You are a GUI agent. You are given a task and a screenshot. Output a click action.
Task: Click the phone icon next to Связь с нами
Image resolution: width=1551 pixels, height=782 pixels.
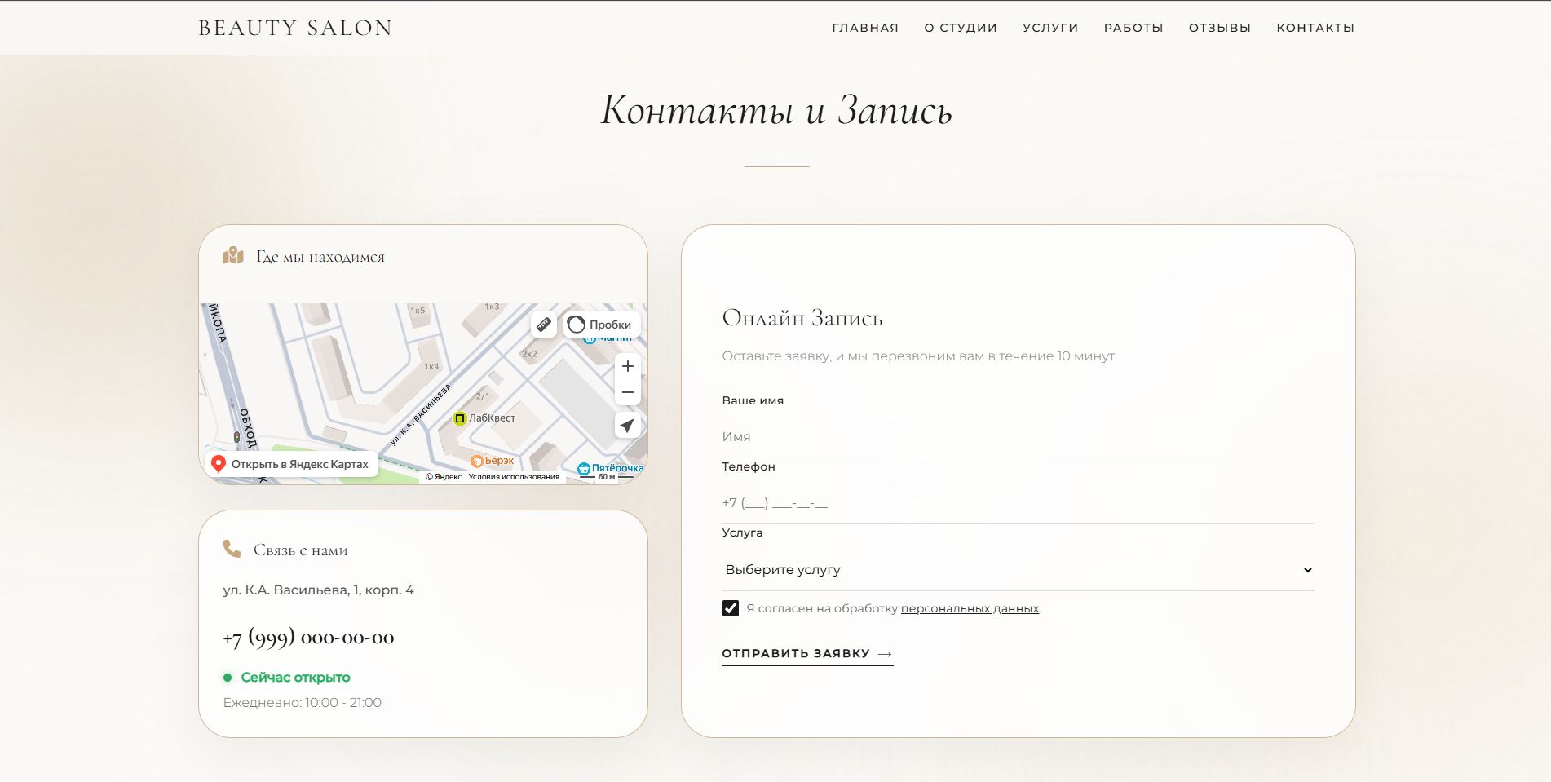pyautogui.click(x=231, y=550)
